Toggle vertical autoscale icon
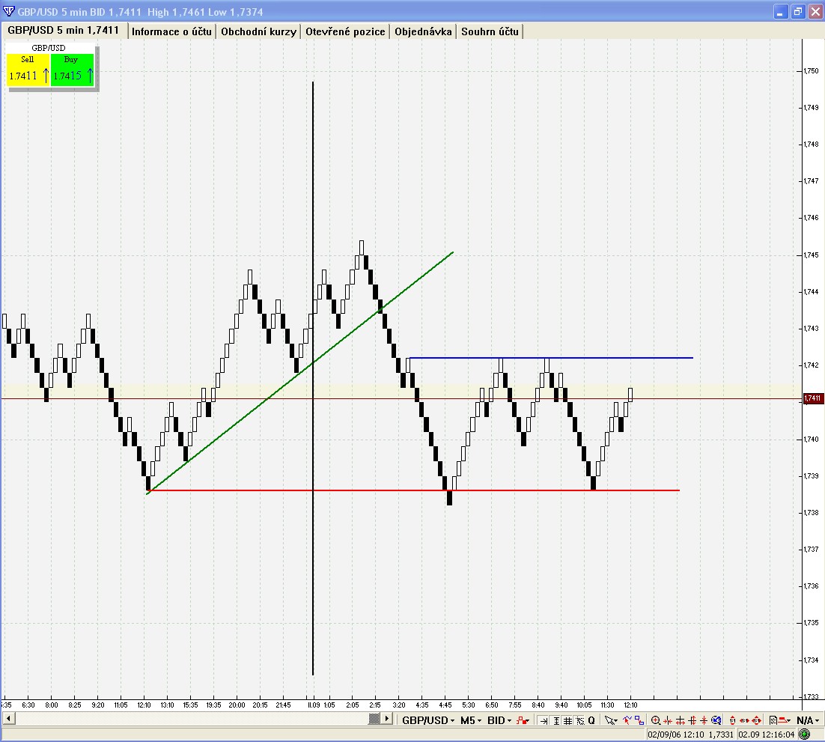The width and height of the screenshot is (825, 742). (x=556, y=720)
